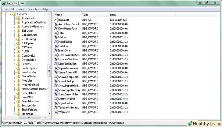
Task: Sort values by the Data column header
Action: [142, 15]
